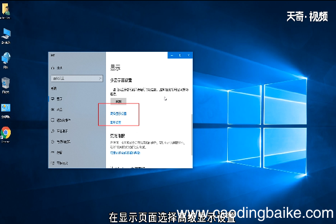The width and height of the screenshot is (336, 224).
Task: Open the blue help link under Sleep better
Action: coord(125,153)
